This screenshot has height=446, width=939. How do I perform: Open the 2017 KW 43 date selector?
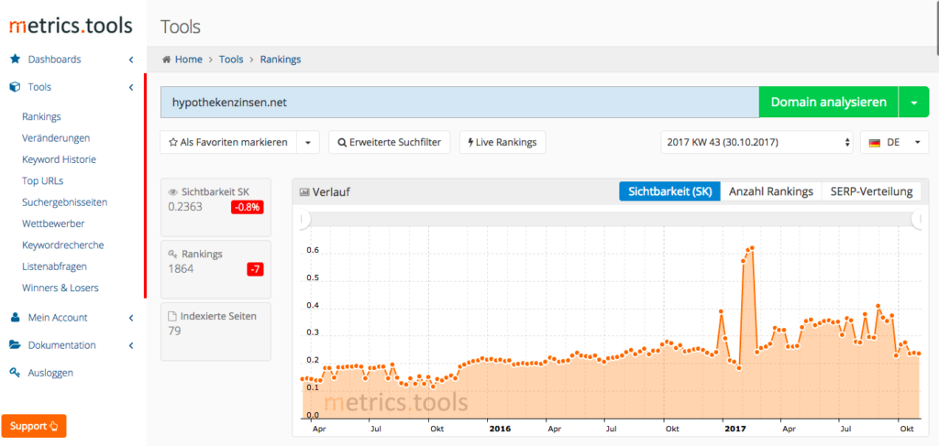(x=757, y=143)
